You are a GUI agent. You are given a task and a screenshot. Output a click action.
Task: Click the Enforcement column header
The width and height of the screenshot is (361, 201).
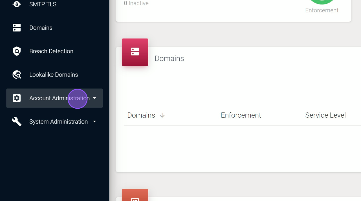(x=241, y=115)
